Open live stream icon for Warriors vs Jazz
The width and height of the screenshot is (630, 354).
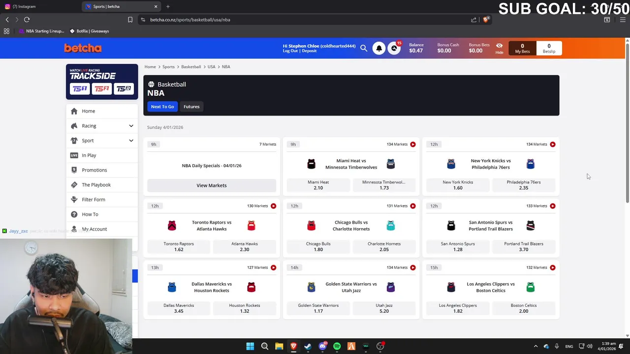[413, 267]
